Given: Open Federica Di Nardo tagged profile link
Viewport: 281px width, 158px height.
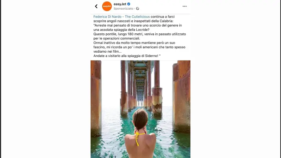Looking at the screenshot, I should (x=107, y=17).
